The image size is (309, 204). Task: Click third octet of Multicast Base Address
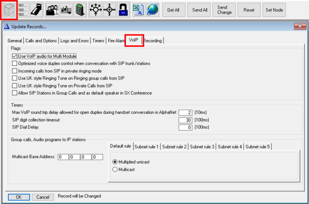tap(86, 157)
